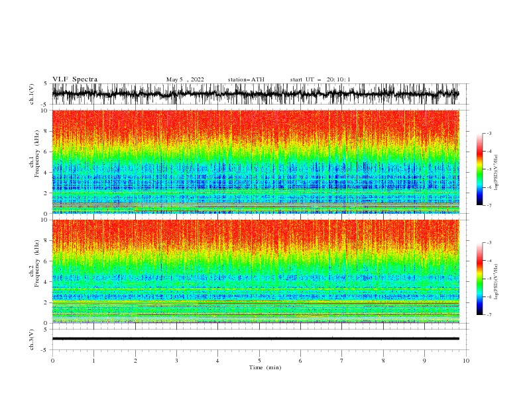The height and width of the screenshot is (405, 525).
Task: Click the ch.2 spectrogram color bar
Action: [x=480, y=279]
